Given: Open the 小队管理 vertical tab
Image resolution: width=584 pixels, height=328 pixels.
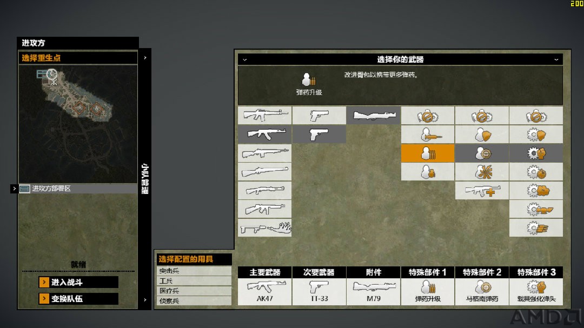Looking at the screenshot, I should pyautogui.click(x=145, y=179).
